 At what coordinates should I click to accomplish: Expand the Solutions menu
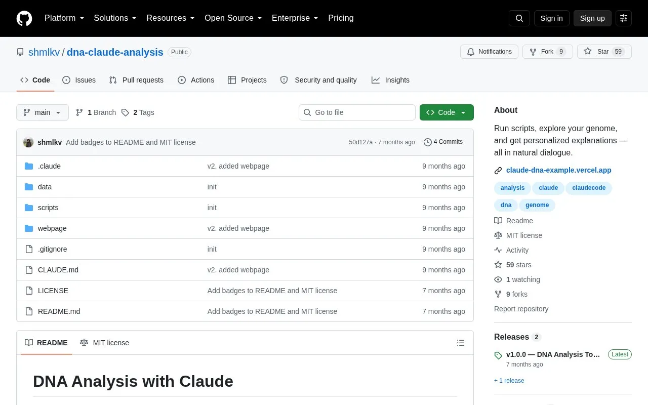coord(115,18)
